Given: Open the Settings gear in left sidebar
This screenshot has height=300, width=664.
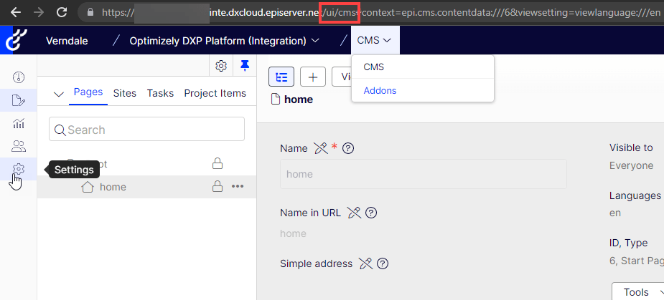Looking at the screenshot, I should (19, 169).
